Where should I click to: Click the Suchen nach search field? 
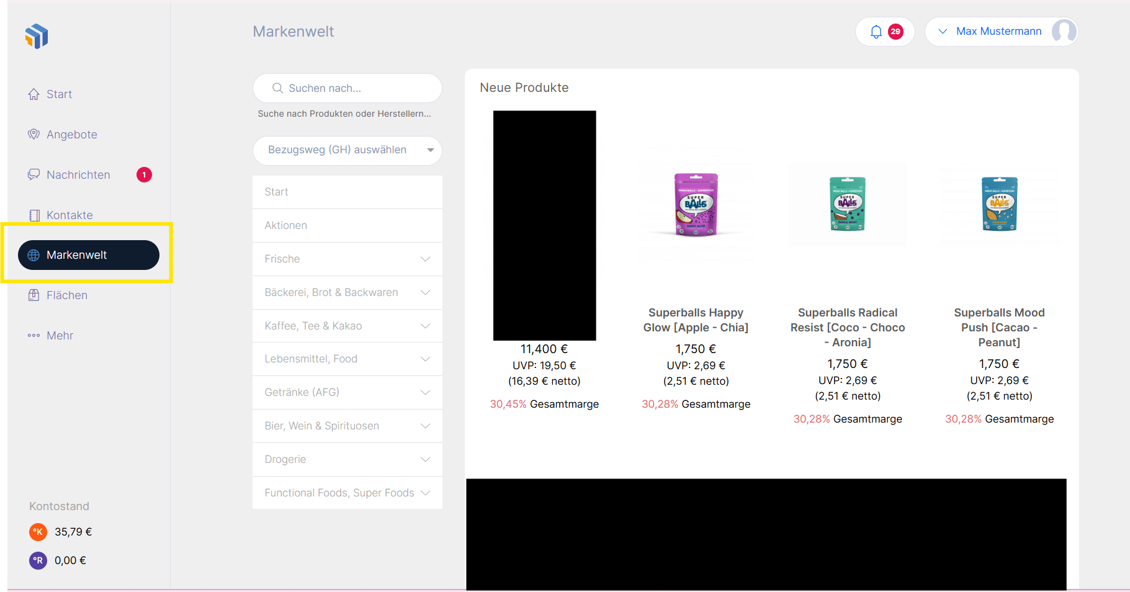point(348,88)
